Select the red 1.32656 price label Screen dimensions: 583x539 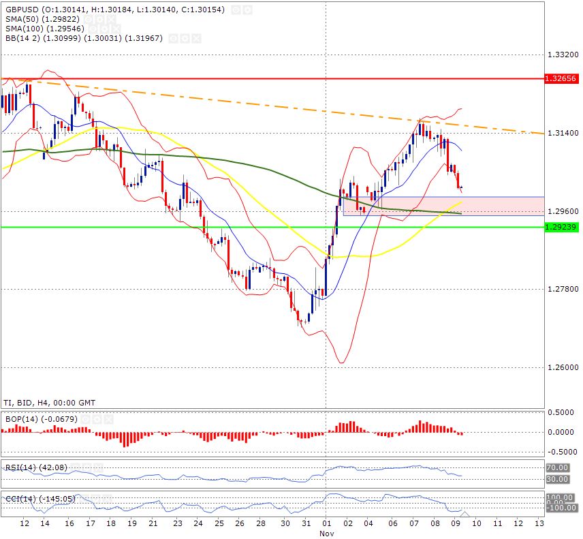pyautogui.click(x=561, y=78)
